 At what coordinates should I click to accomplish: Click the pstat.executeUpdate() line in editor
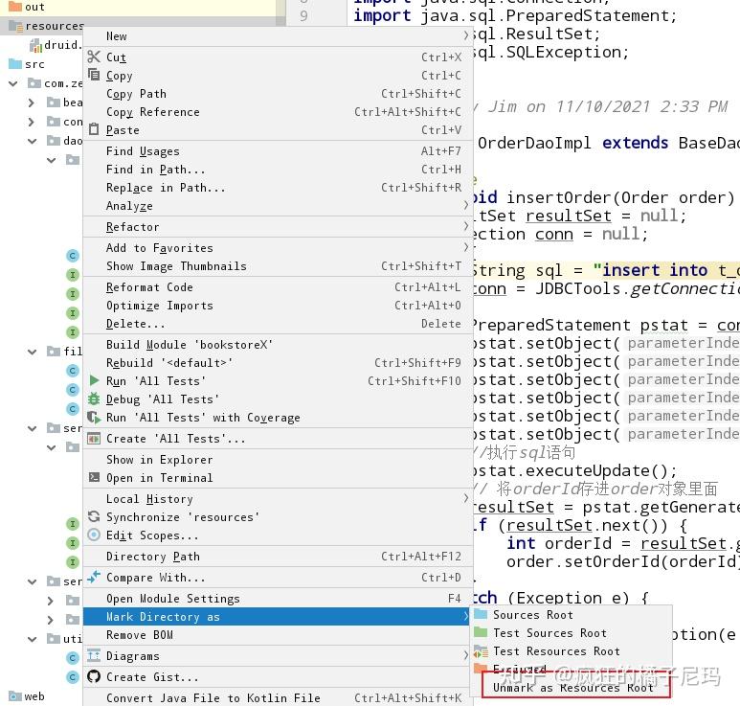click(x=574, y=470)
